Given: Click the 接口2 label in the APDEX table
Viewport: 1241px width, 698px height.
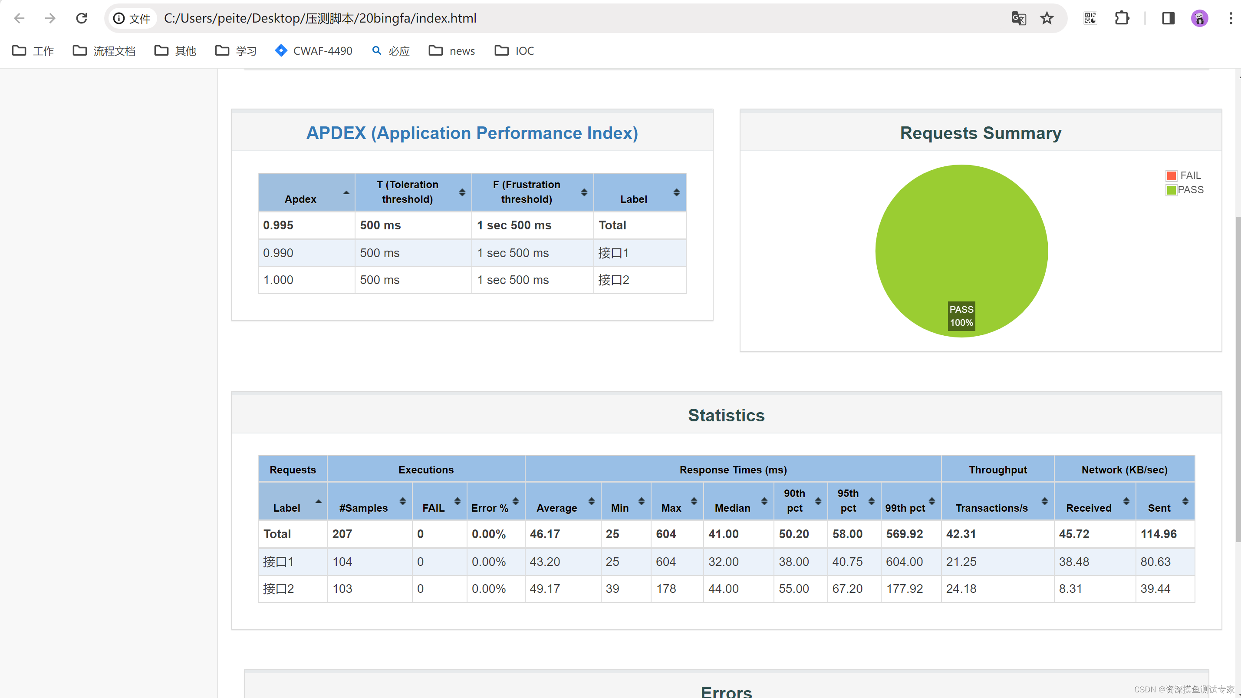Looking at the screenshot, I should [614, 280].
